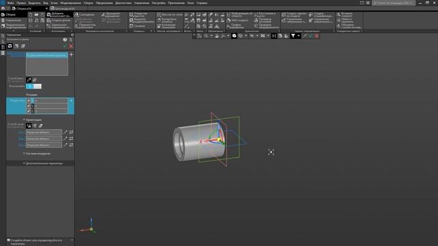Viewport: 438px width, 246px height.
Task: Click the swap icon of the first axis row
Action: point(71,132)
